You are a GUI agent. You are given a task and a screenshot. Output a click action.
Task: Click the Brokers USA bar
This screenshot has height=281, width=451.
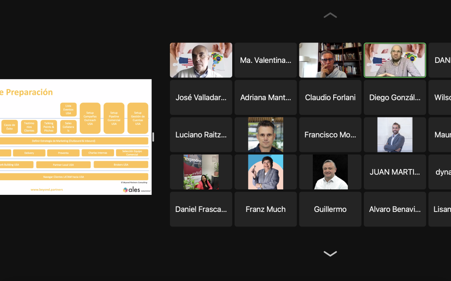click(x=121, y=164)
